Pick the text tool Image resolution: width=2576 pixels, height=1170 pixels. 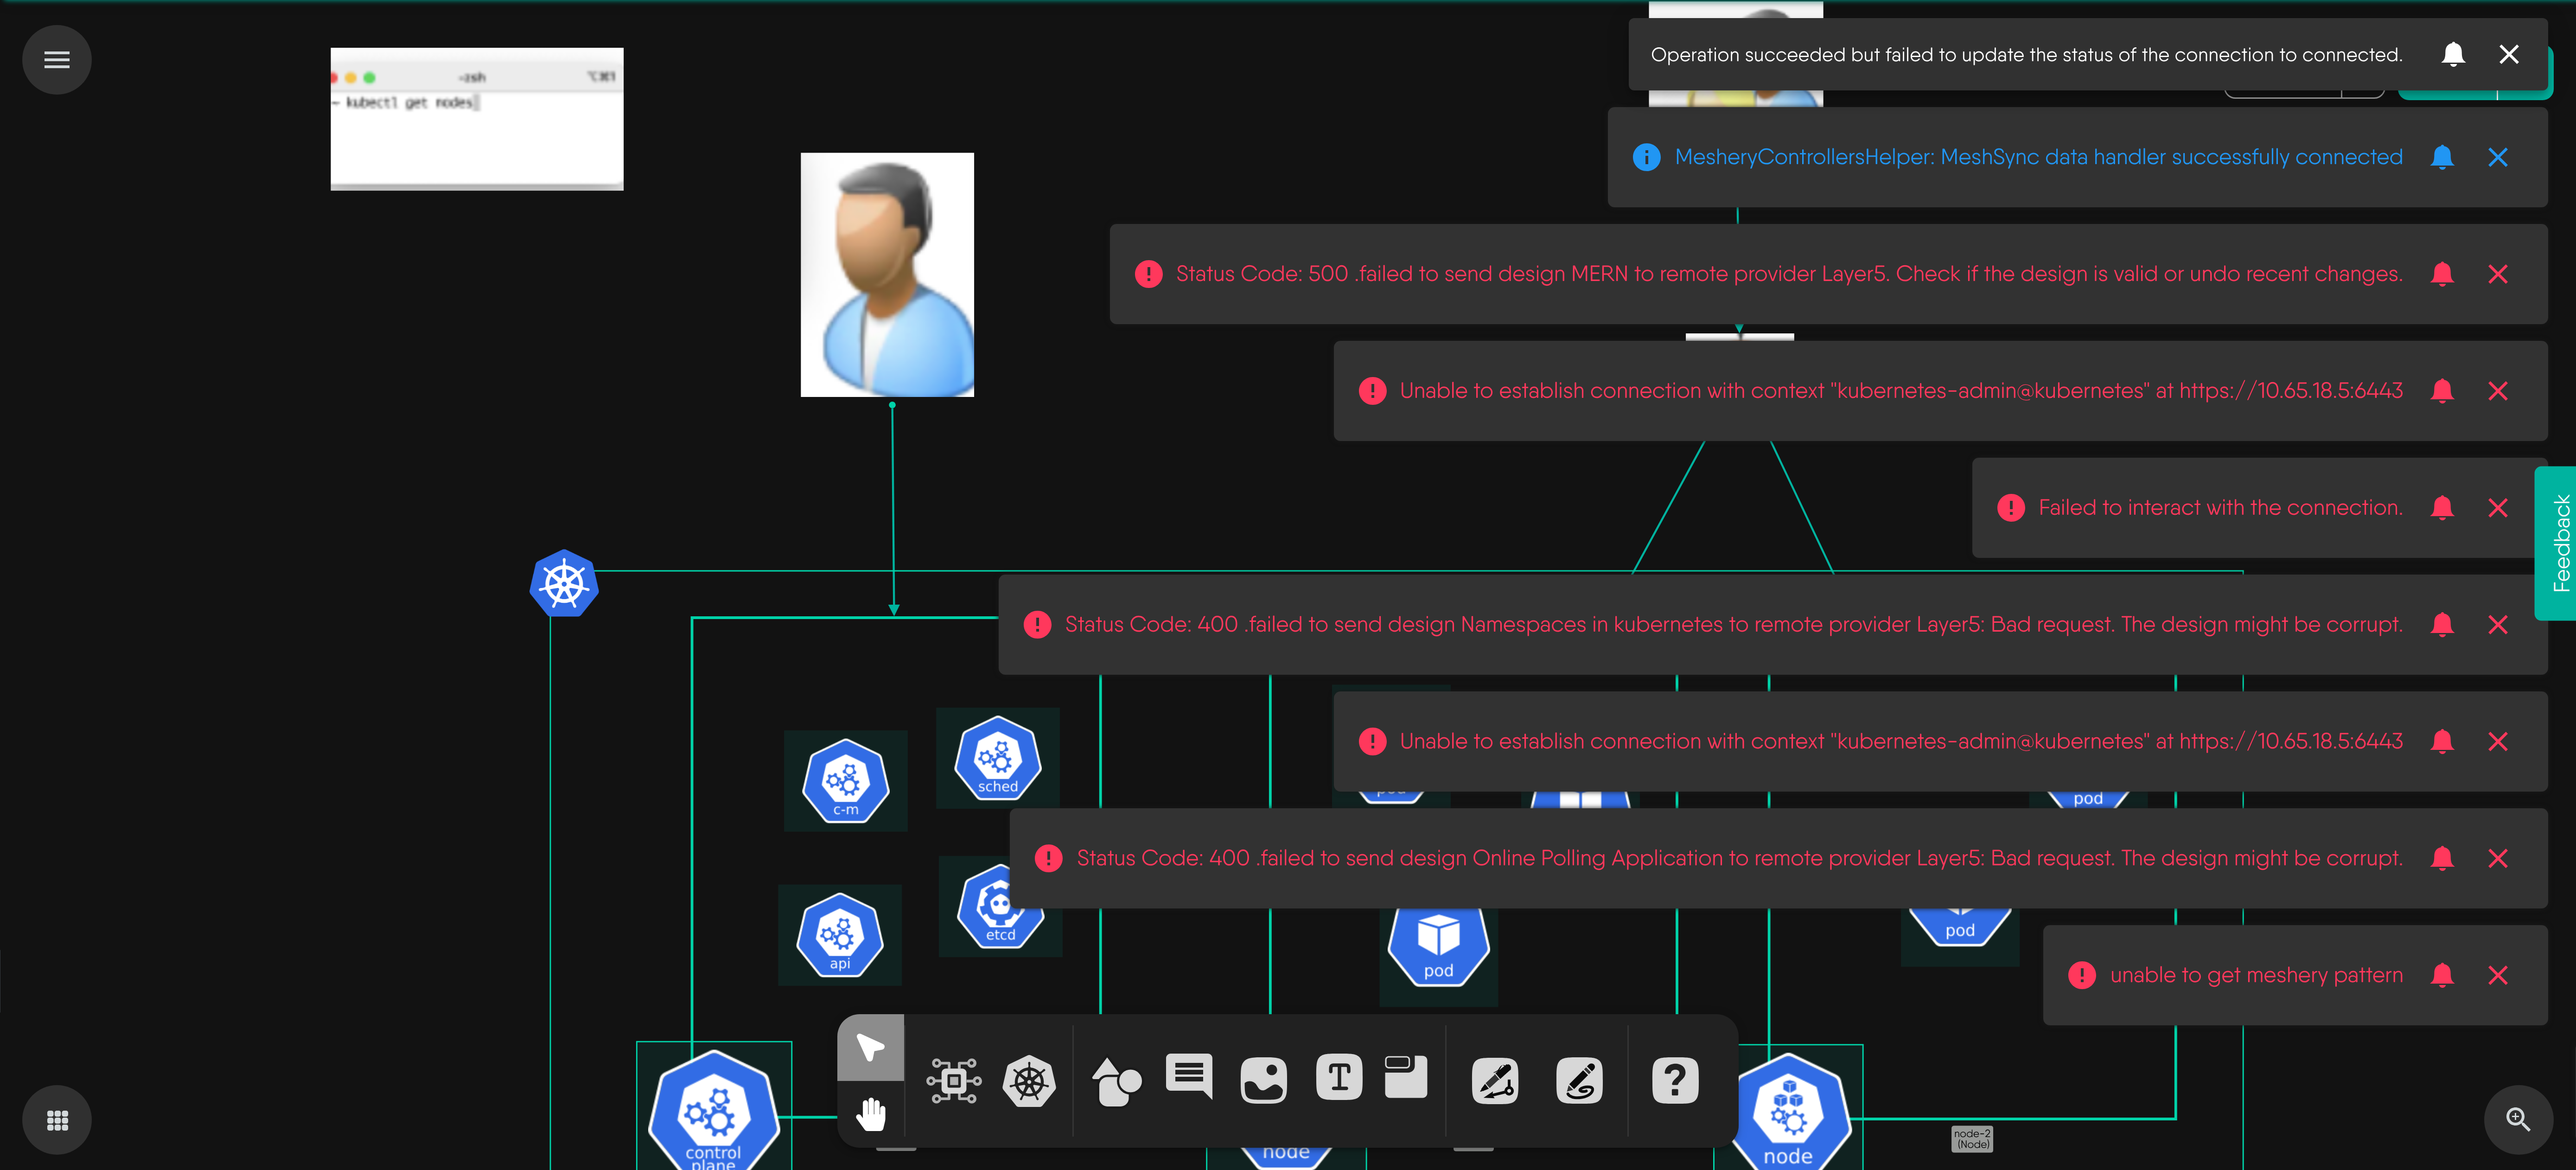(1339, 1078)
